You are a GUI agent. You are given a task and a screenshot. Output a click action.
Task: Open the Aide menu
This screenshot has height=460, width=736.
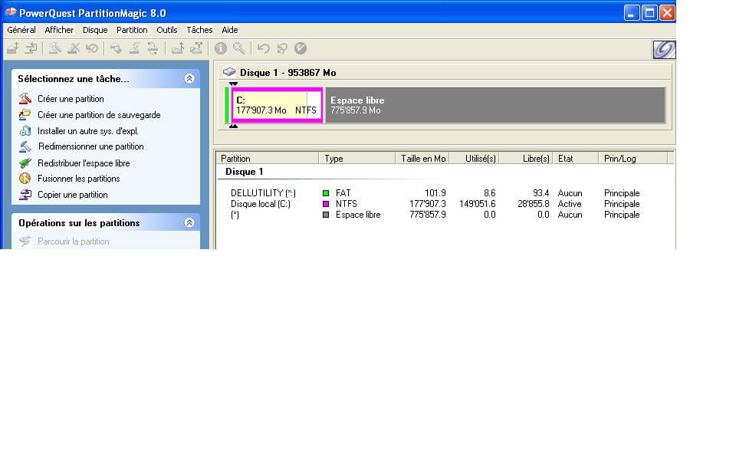229,30
